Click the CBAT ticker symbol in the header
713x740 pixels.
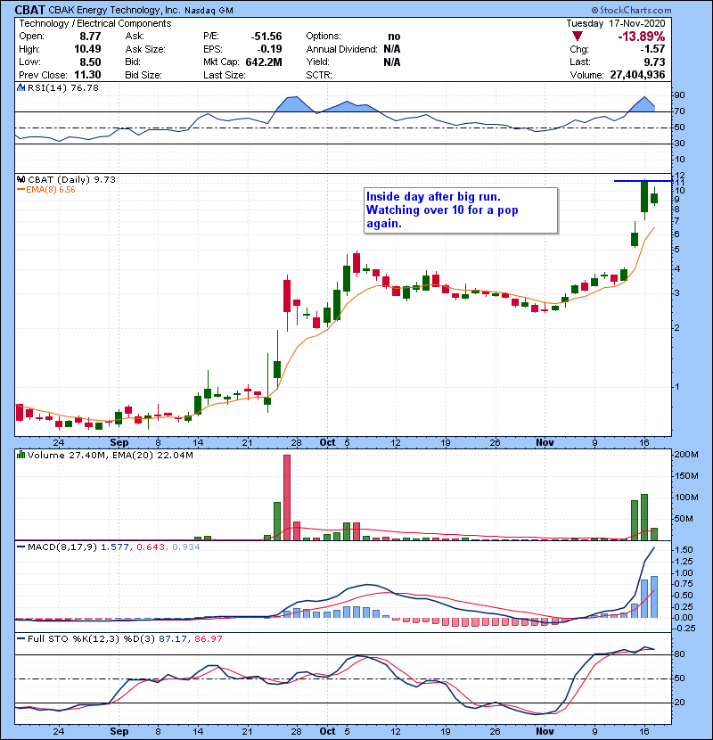tap(29, 10)
